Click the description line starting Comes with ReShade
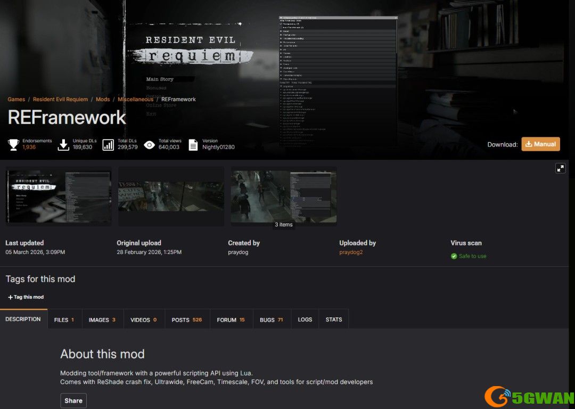The width and height of the screenshot is (575, 409). (x=216, y=382)
